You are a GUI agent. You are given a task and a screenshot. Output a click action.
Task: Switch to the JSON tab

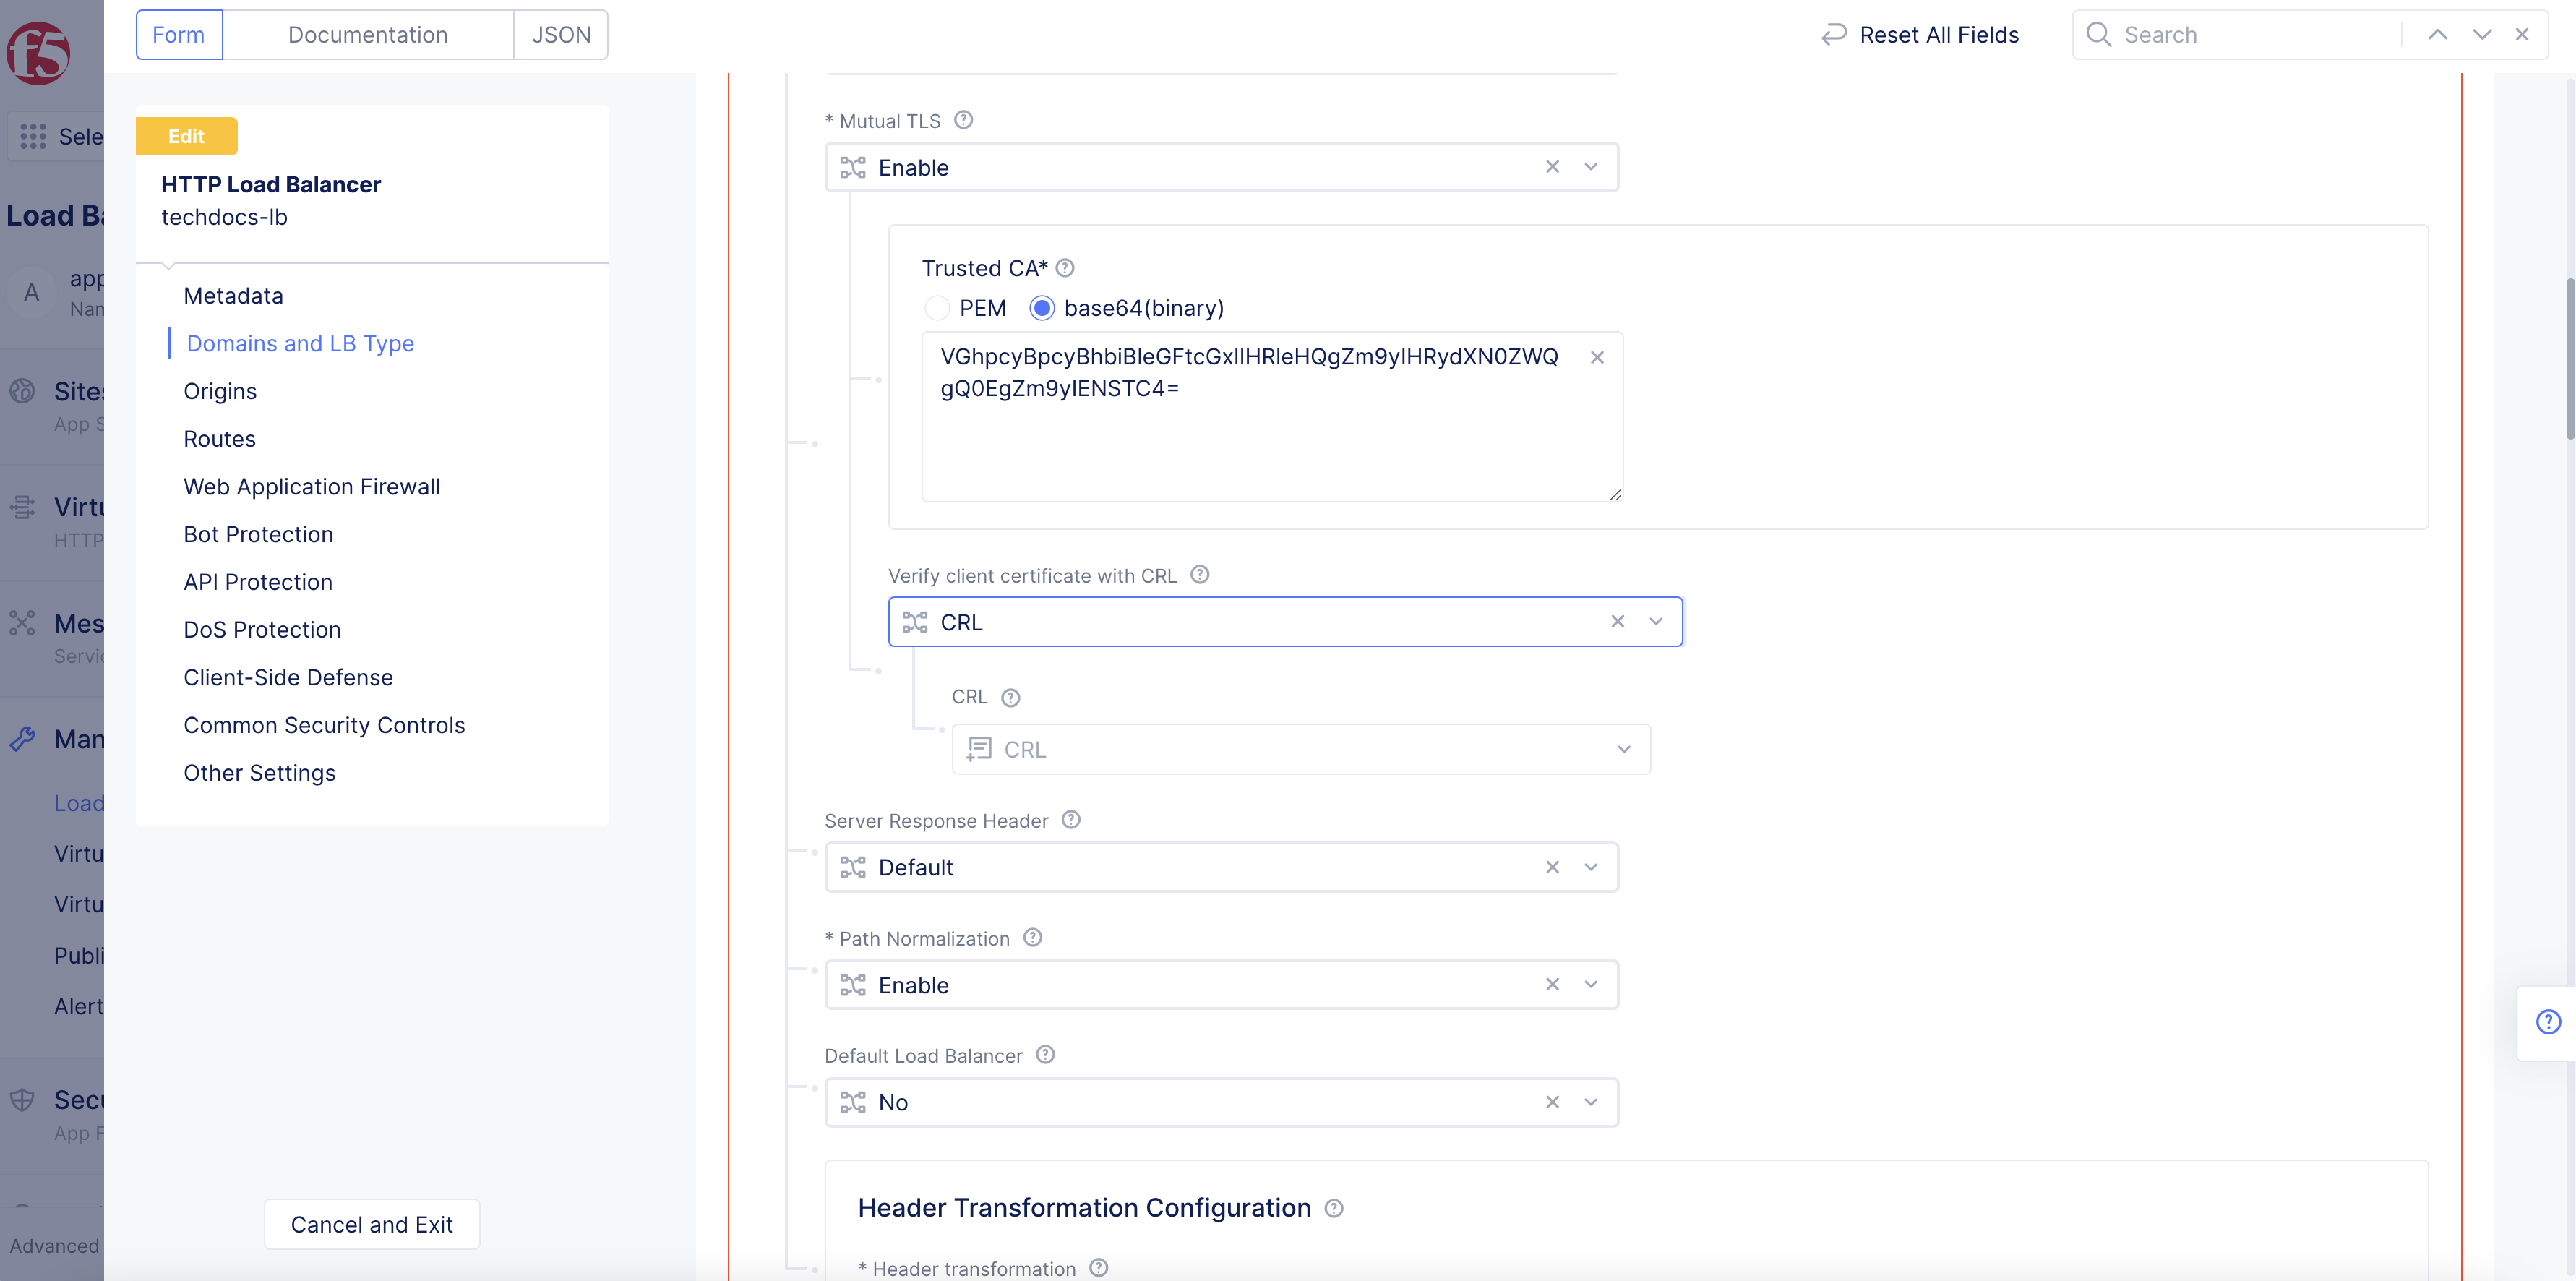[x=561, y=35]
